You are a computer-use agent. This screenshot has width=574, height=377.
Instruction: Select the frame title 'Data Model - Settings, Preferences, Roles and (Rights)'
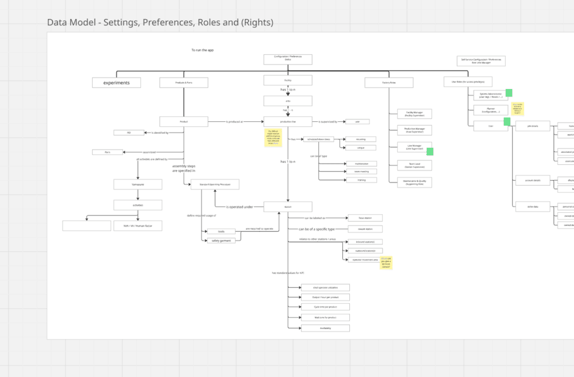160,22
